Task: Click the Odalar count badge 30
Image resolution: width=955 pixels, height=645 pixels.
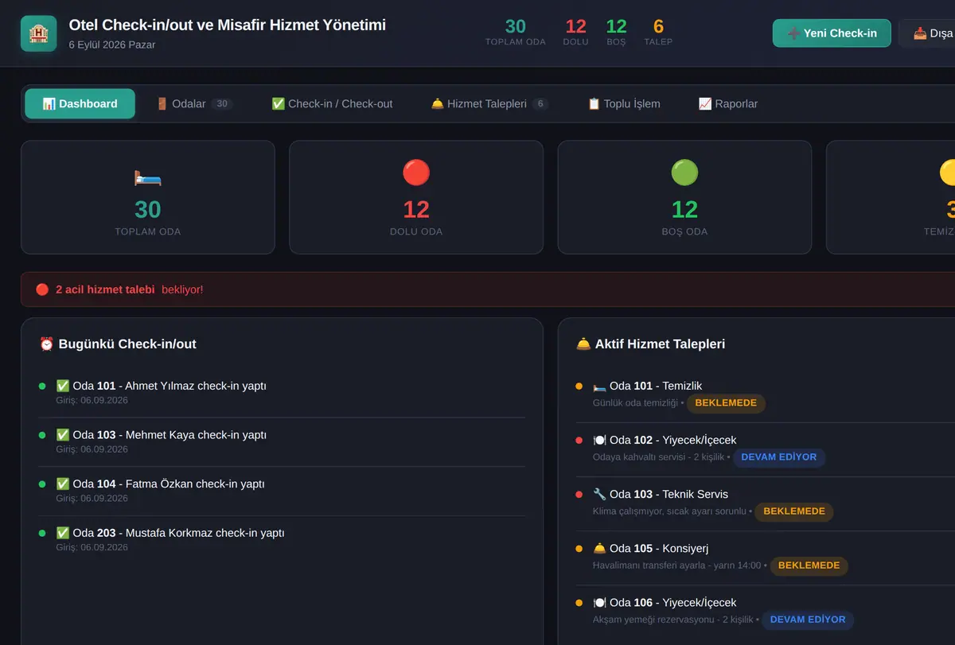Action: [222, 103]
